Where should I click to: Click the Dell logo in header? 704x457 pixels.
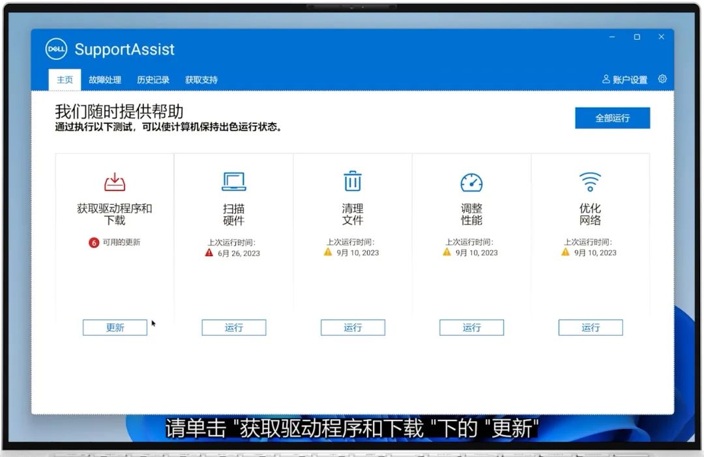click(57, 50)
